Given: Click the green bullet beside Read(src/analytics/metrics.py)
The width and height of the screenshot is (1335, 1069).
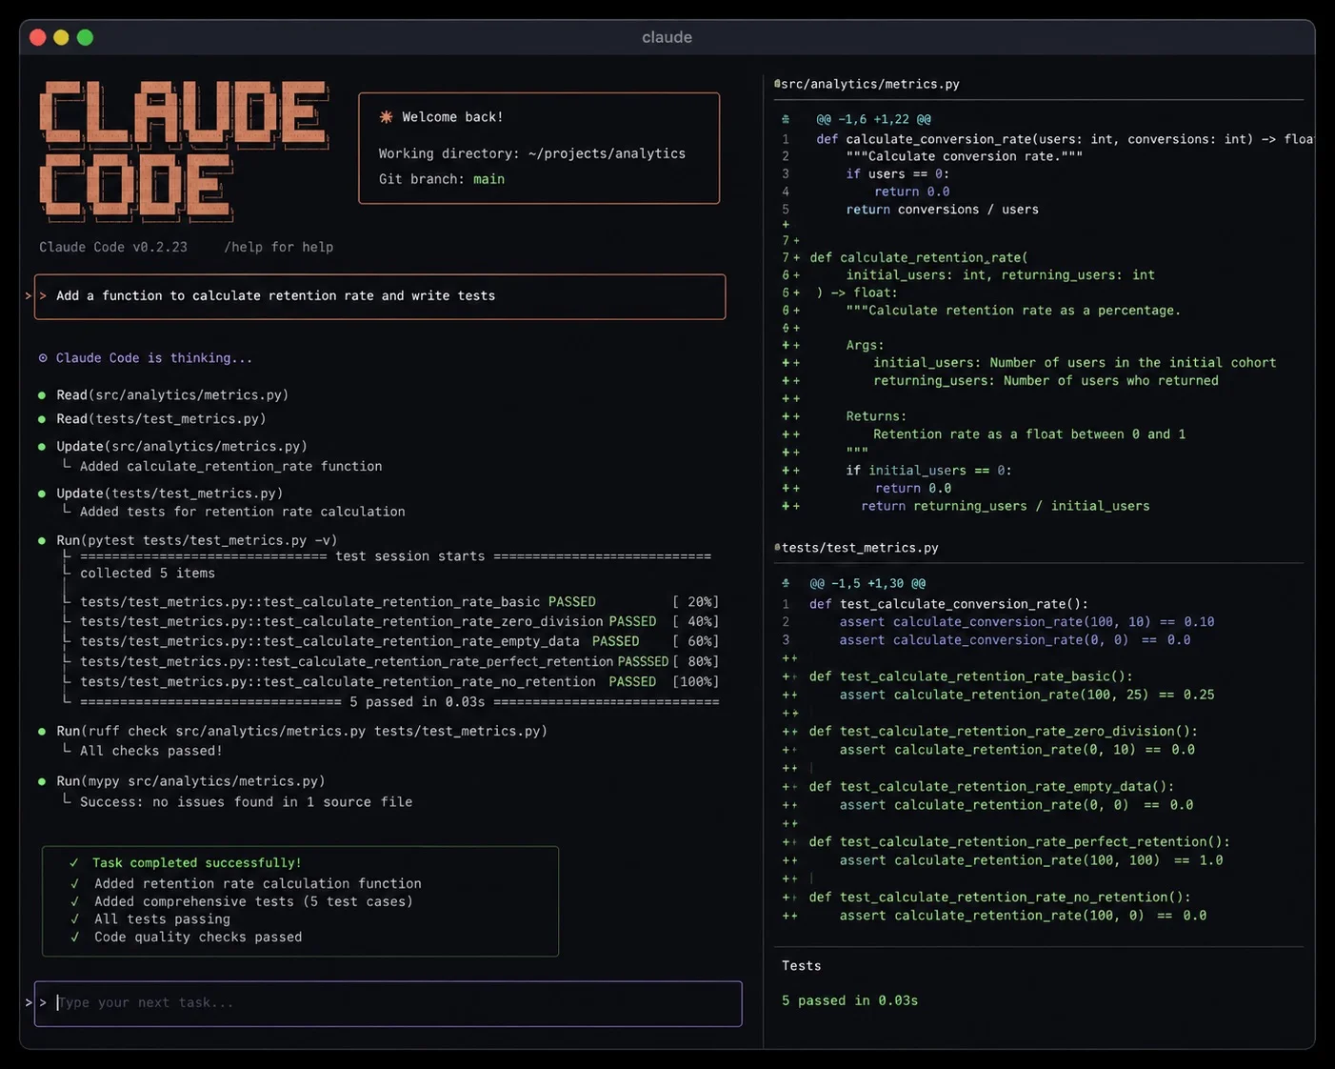Looking at the screenshot, I should coord(42,395).
